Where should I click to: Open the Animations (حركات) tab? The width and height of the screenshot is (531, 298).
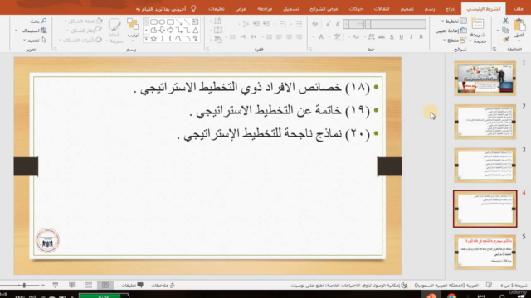(x=356, y=9)
